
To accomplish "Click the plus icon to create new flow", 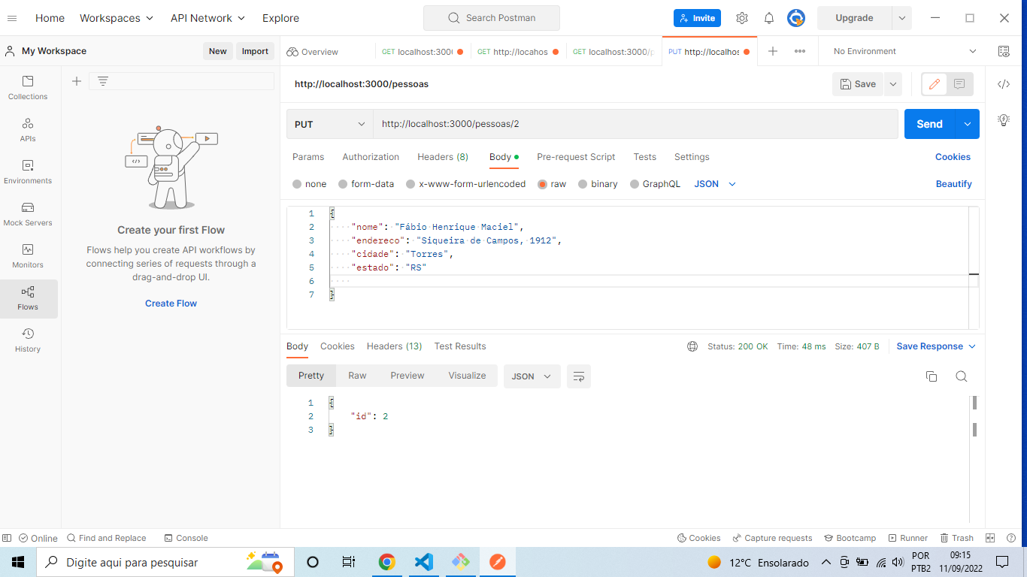I will [76, 81].
